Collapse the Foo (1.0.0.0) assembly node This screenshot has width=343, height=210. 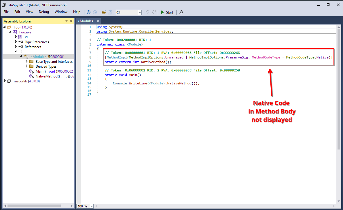pyautogui.click(x=5, y=27)
